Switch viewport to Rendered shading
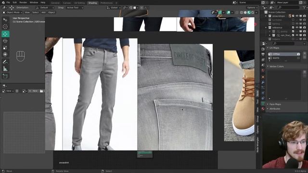This screenshot has height=173, width=308. 253,12
